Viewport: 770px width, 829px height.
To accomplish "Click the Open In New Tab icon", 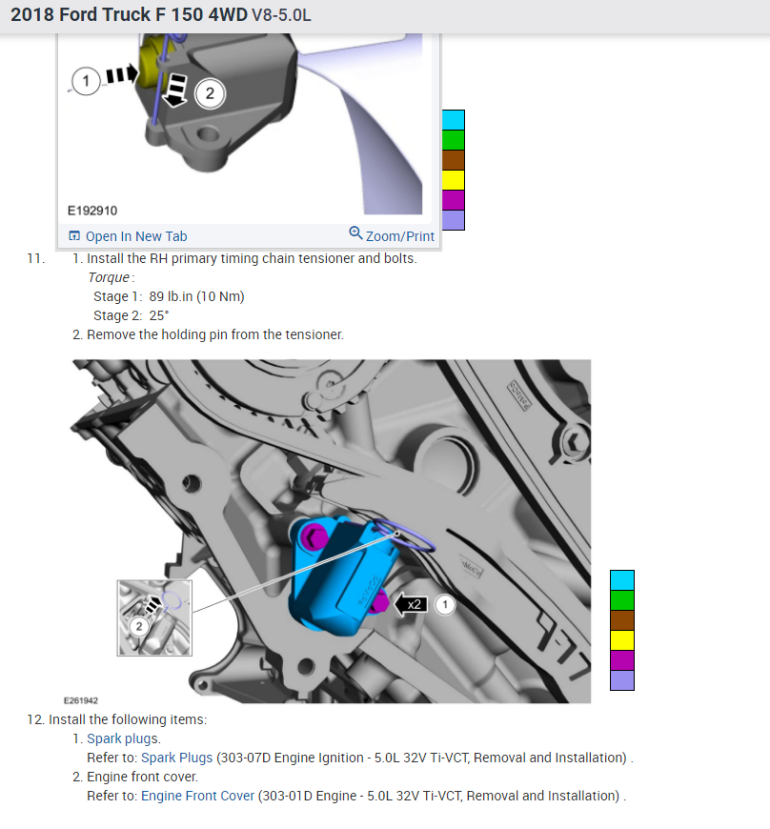I will tap(74, 235).
